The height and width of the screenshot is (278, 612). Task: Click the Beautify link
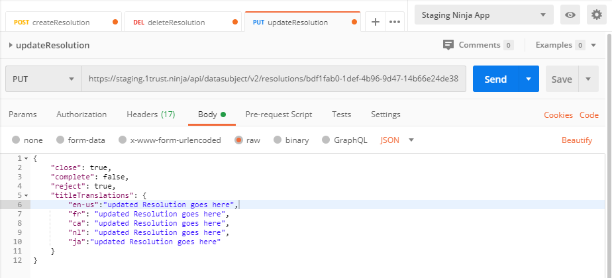[576, 140]
